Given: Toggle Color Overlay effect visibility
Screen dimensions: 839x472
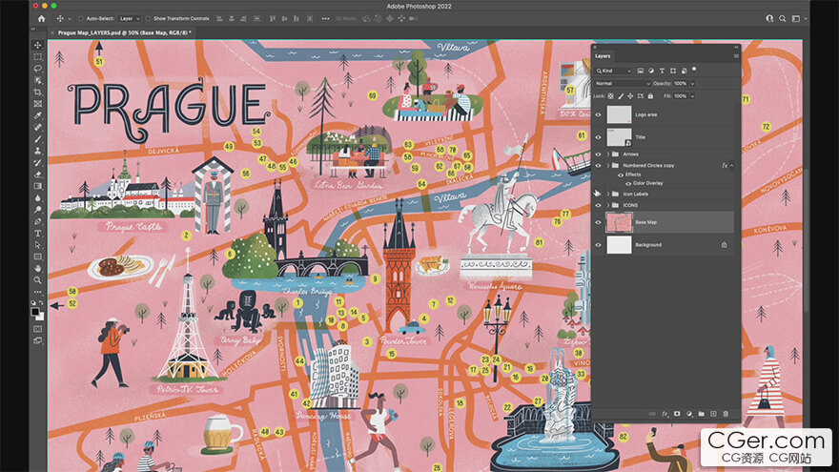Looking at the screenshot, I should 628,183.
